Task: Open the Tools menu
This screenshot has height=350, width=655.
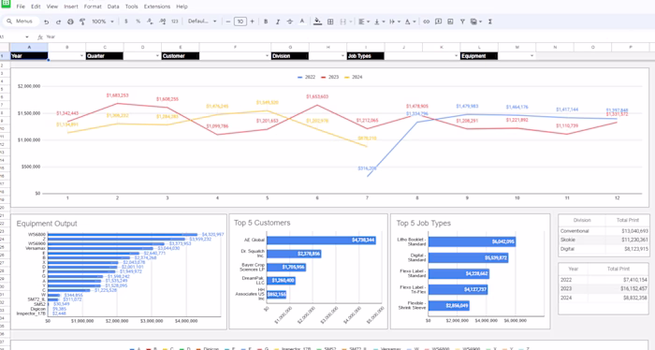Action: click(132, 7)
